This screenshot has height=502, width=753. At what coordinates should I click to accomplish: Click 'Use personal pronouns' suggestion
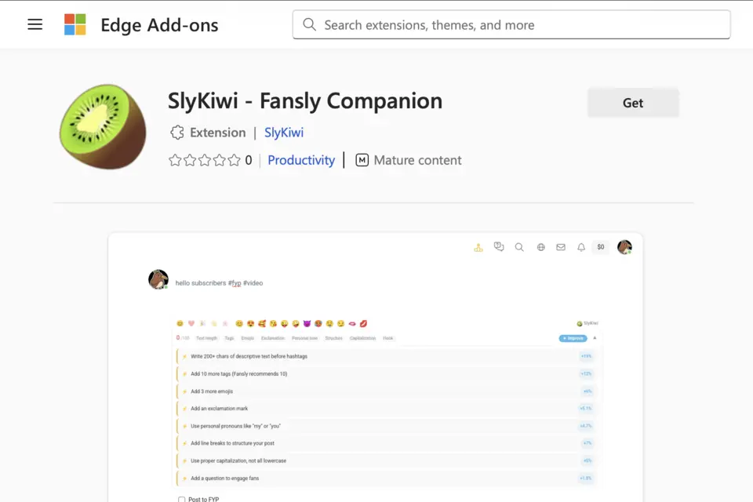[x=387, y=426]
